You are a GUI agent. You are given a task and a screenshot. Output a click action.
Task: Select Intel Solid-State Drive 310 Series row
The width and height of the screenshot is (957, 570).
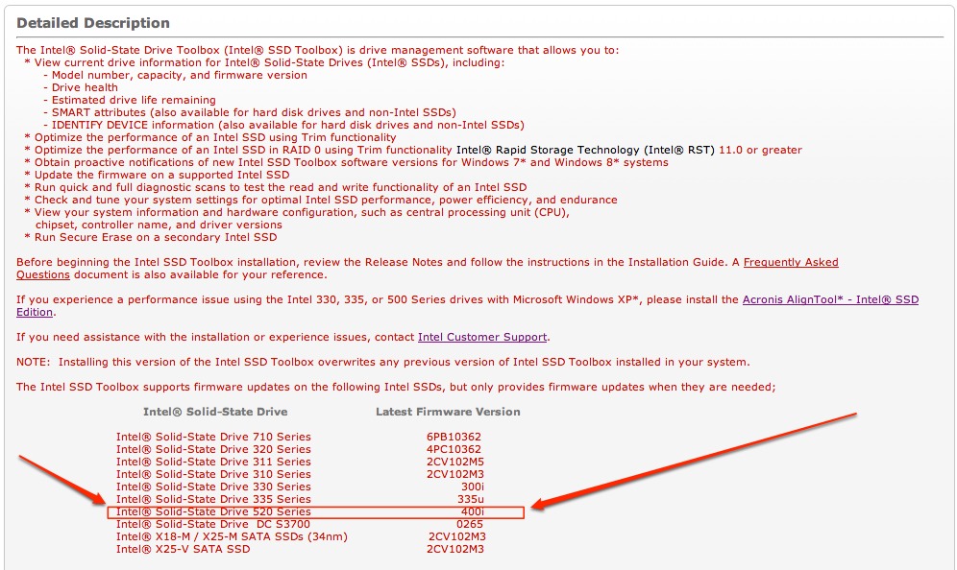(300, 474)
